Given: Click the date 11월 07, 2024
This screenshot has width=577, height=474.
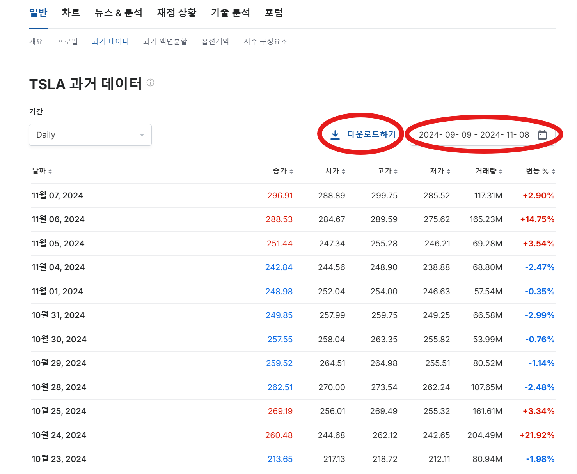Looking at the screenshot, I should pyautogui.click(x=57, y=195).
